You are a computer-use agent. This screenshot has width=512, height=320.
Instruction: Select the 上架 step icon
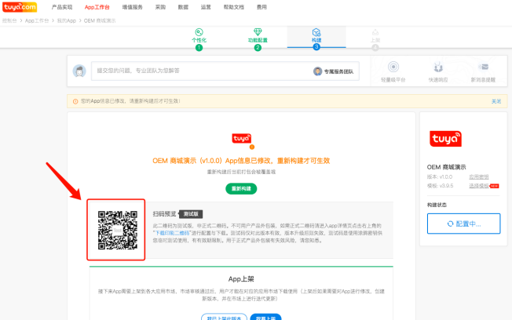375,32
